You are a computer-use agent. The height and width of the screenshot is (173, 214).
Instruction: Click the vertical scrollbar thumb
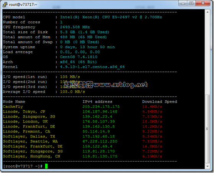[x=207, y=129]
